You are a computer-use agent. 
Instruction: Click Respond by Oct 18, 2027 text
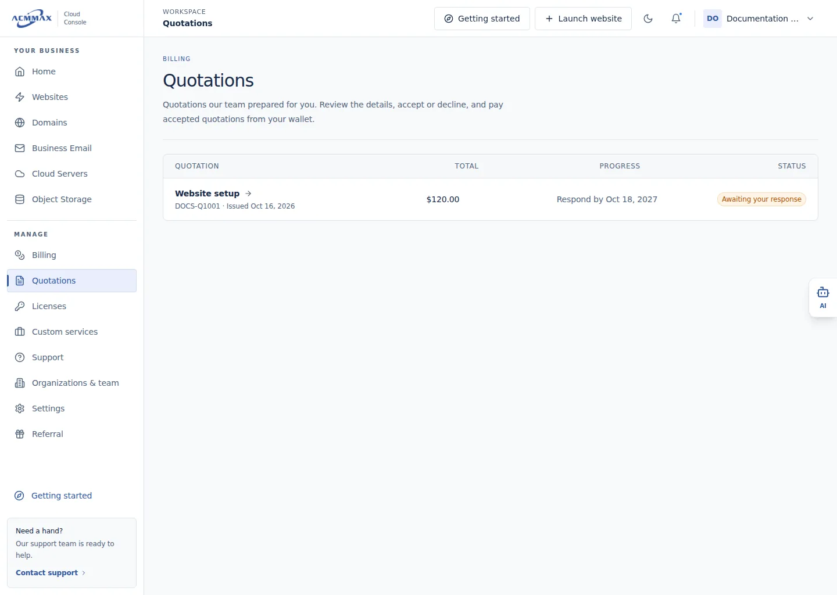coord(607,199)
